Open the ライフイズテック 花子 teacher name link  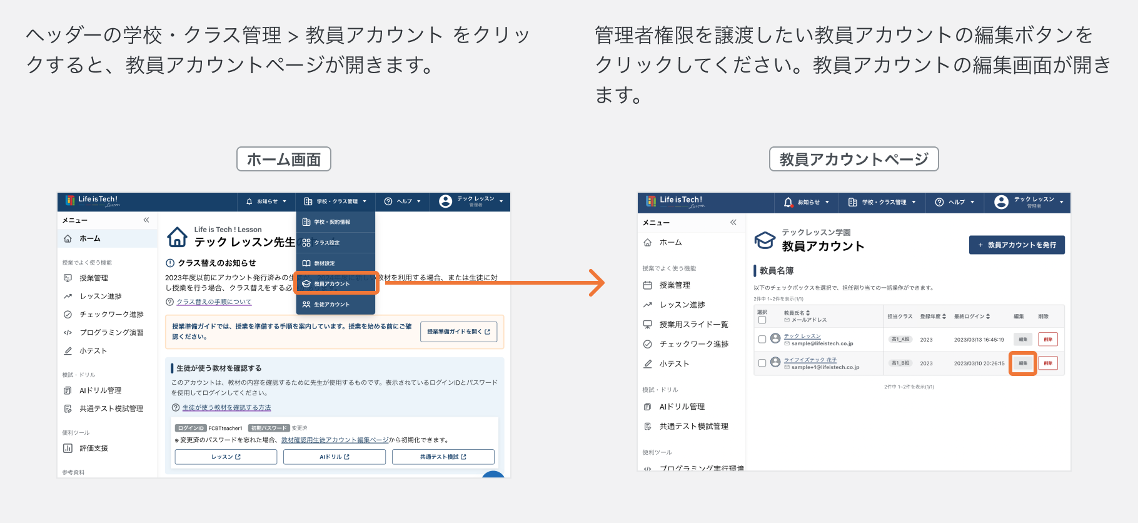tap(810, 360)
